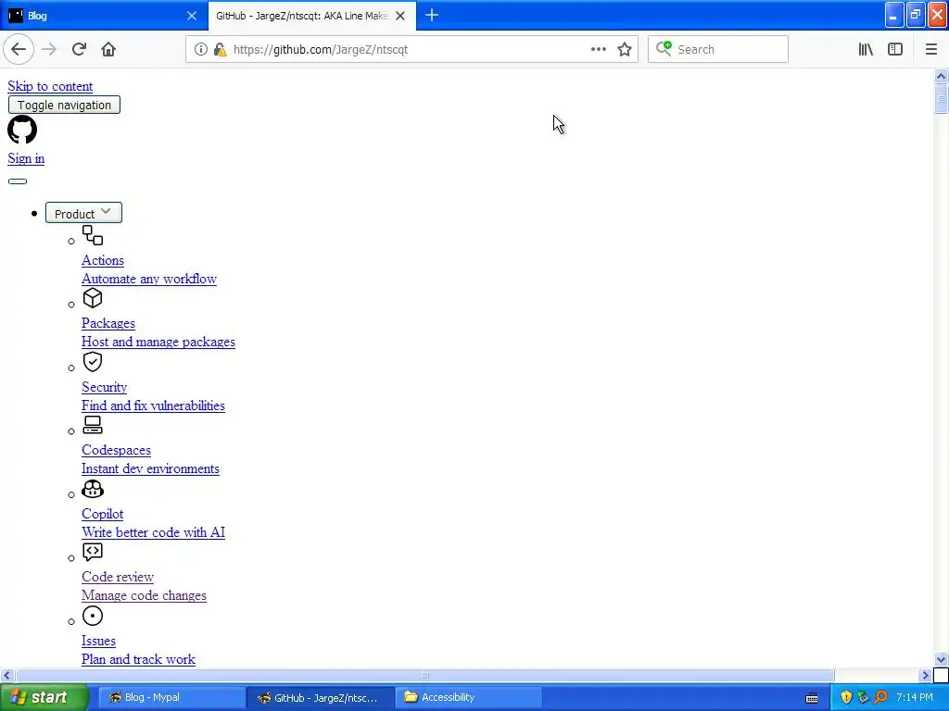Open the Security link
The height and width of the screenshot is (711, 949).
tap(104, 387)
